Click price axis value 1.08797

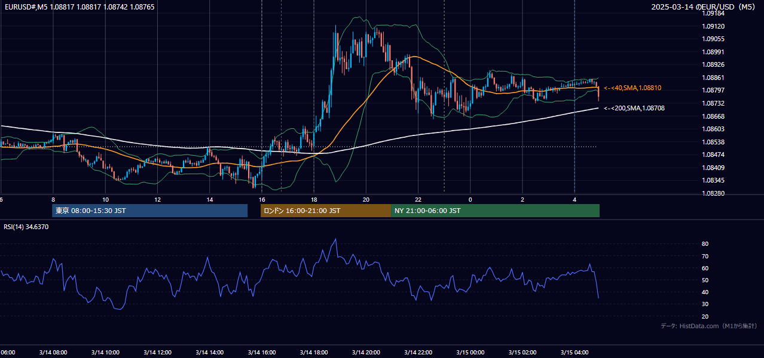pyautogui.click(x=713, y=91)
